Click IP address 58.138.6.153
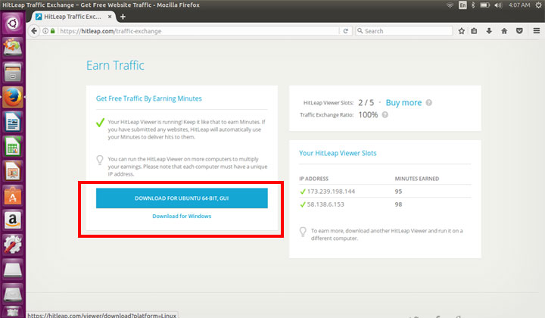545x318 pixels. (325, 204)
